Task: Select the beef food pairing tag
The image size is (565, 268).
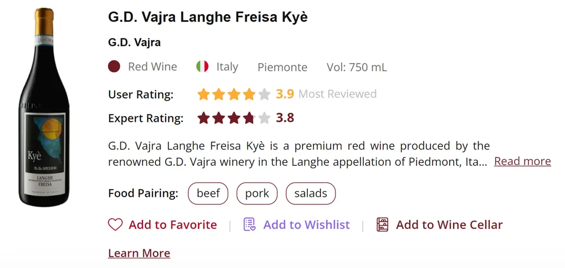Action: coord(208,194)
